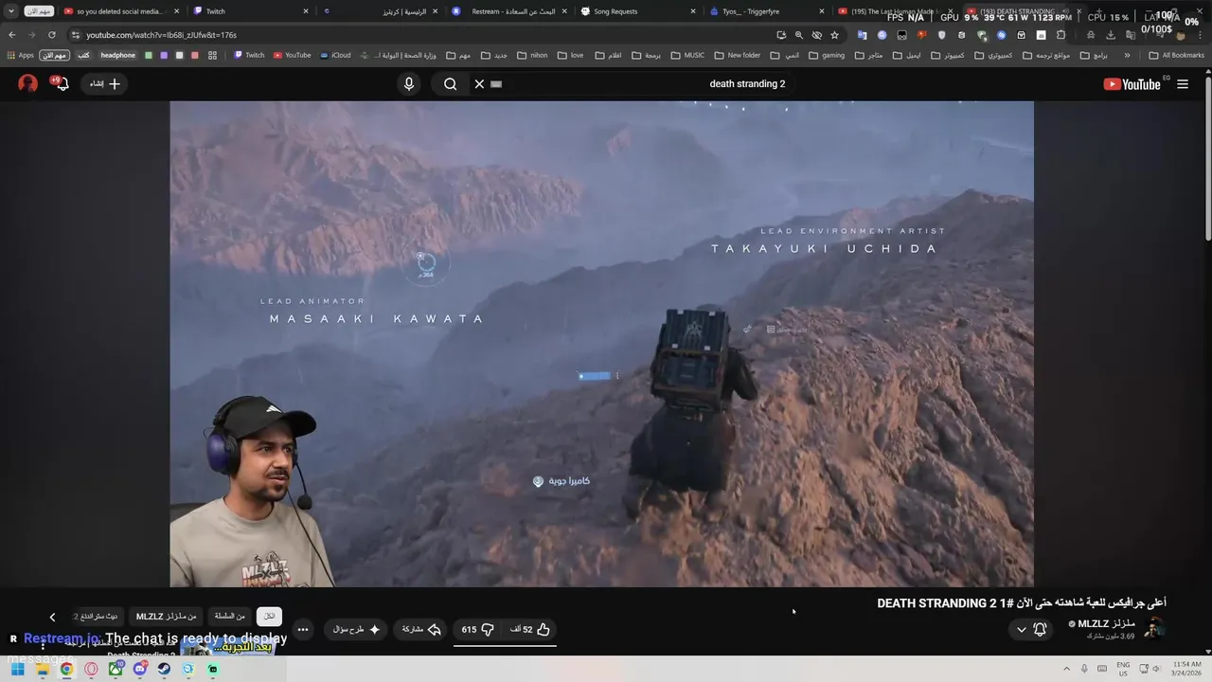Dislike the video with thumbs down
The image size is (1212, 682).
point(478,629)
